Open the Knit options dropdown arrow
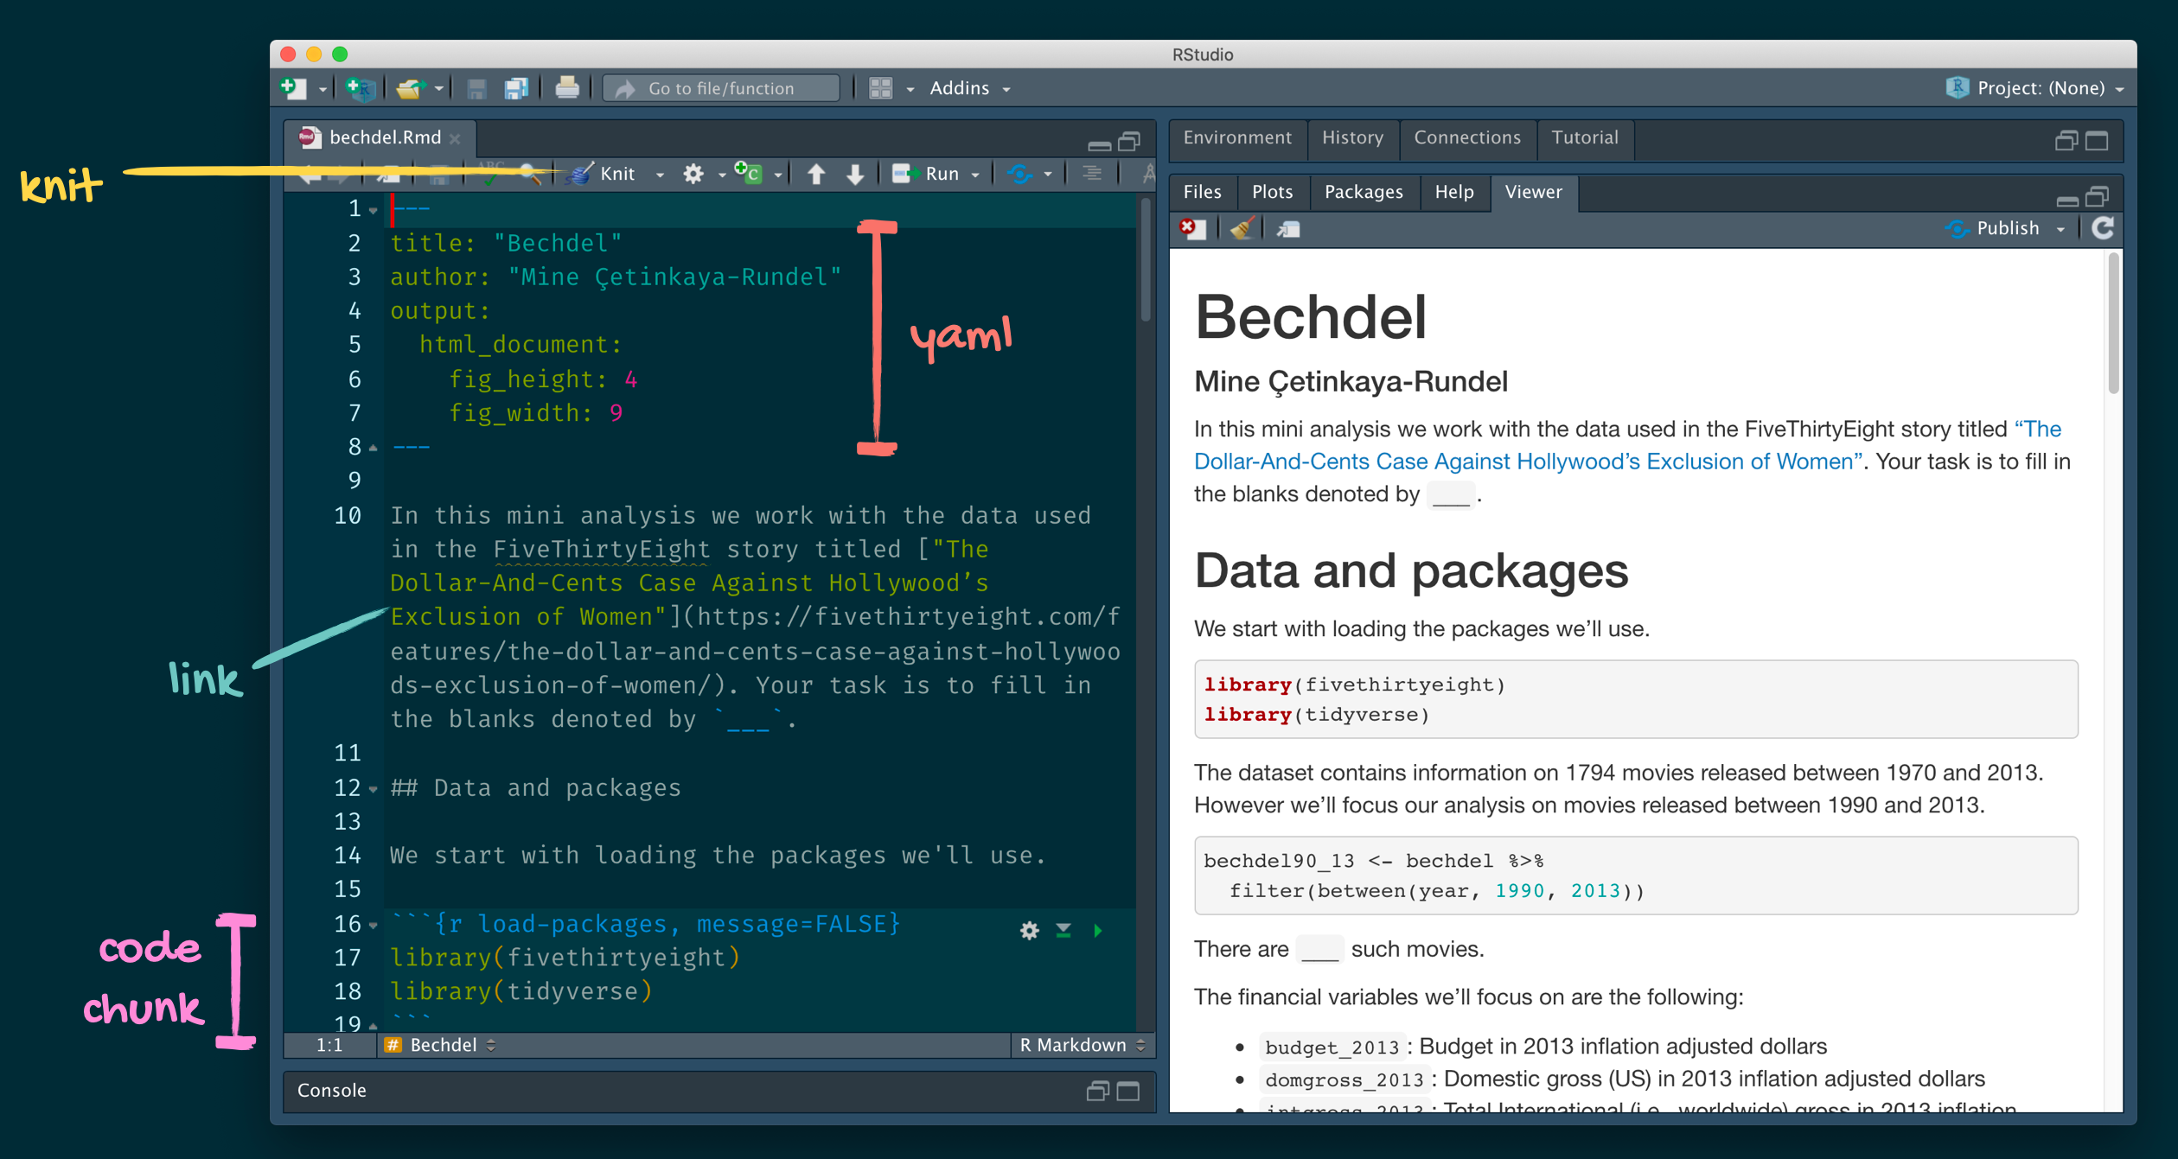 coord(661,175)
